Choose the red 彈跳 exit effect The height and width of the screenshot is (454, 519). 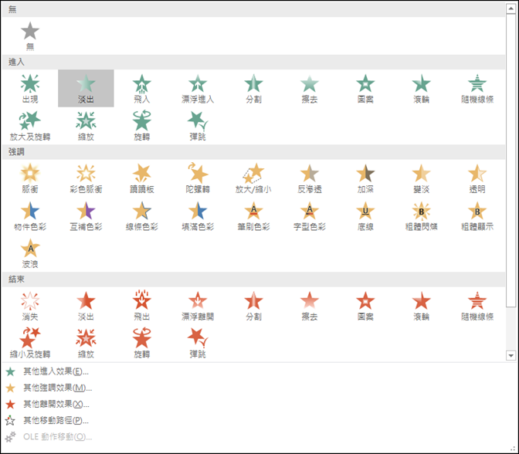coord(198,343)
